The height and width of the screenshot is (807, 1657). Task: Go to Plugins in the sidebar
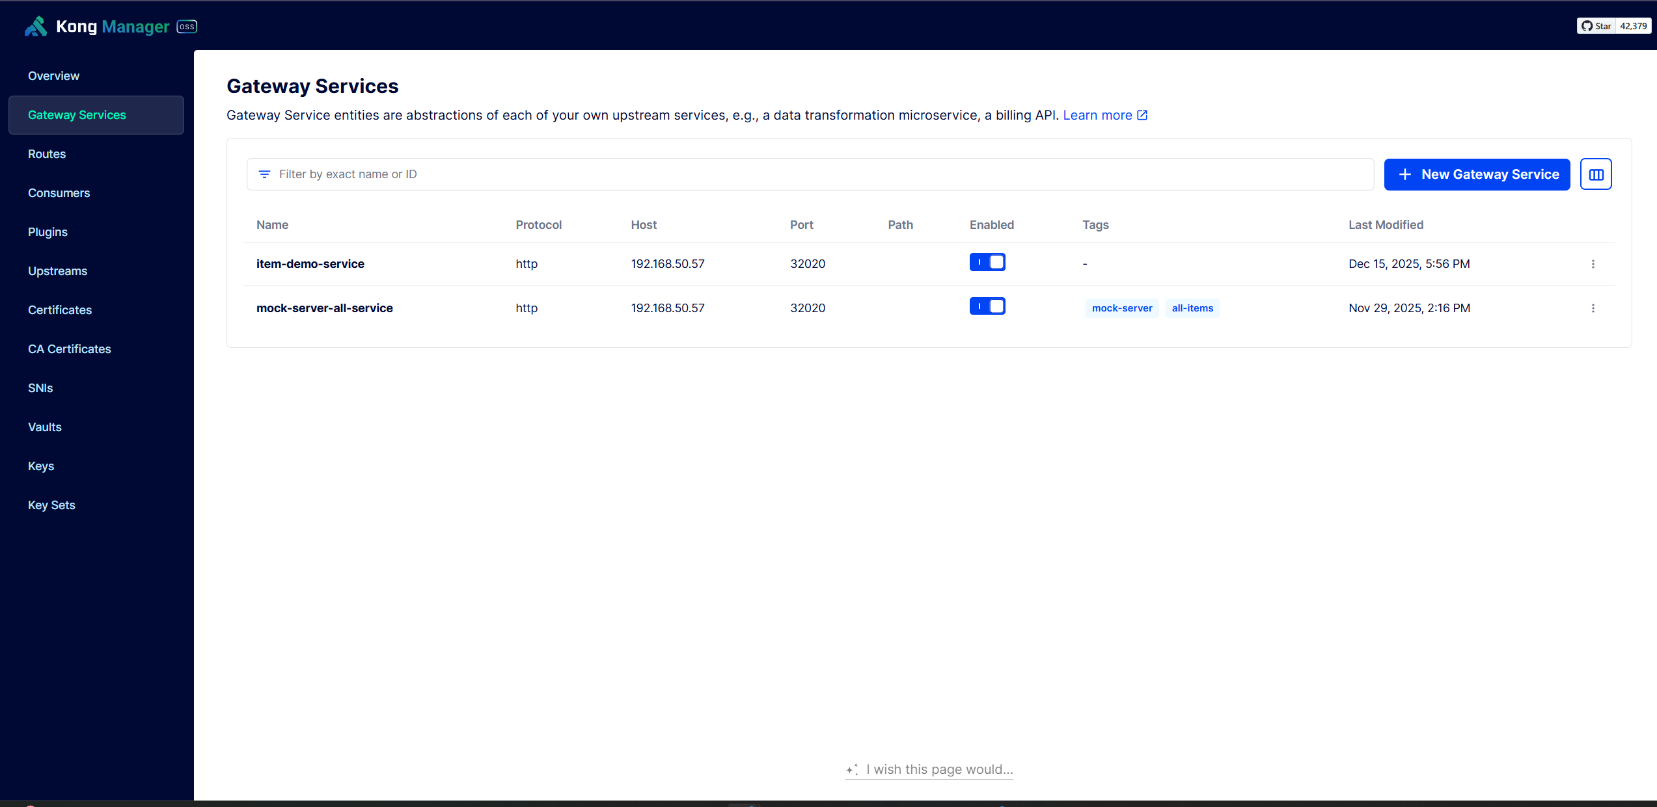[x=48, y=232]
